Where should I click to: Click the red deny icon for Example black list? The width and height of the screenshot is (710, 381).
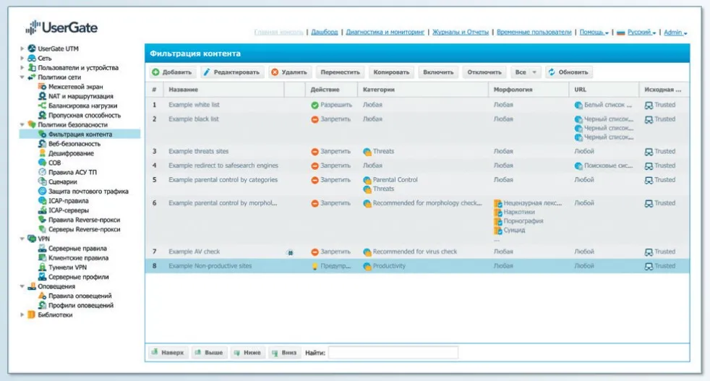click(315, 119)
